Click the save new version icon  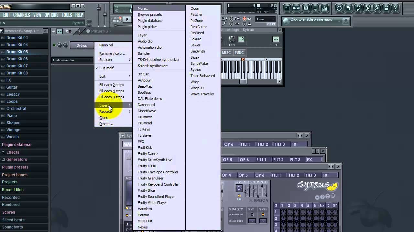point(348,8)
